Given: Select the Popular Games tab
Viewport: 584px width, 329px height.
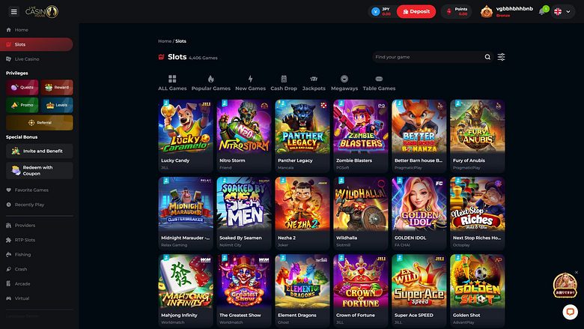Looking at the screenshot, I should pos(211,82).
